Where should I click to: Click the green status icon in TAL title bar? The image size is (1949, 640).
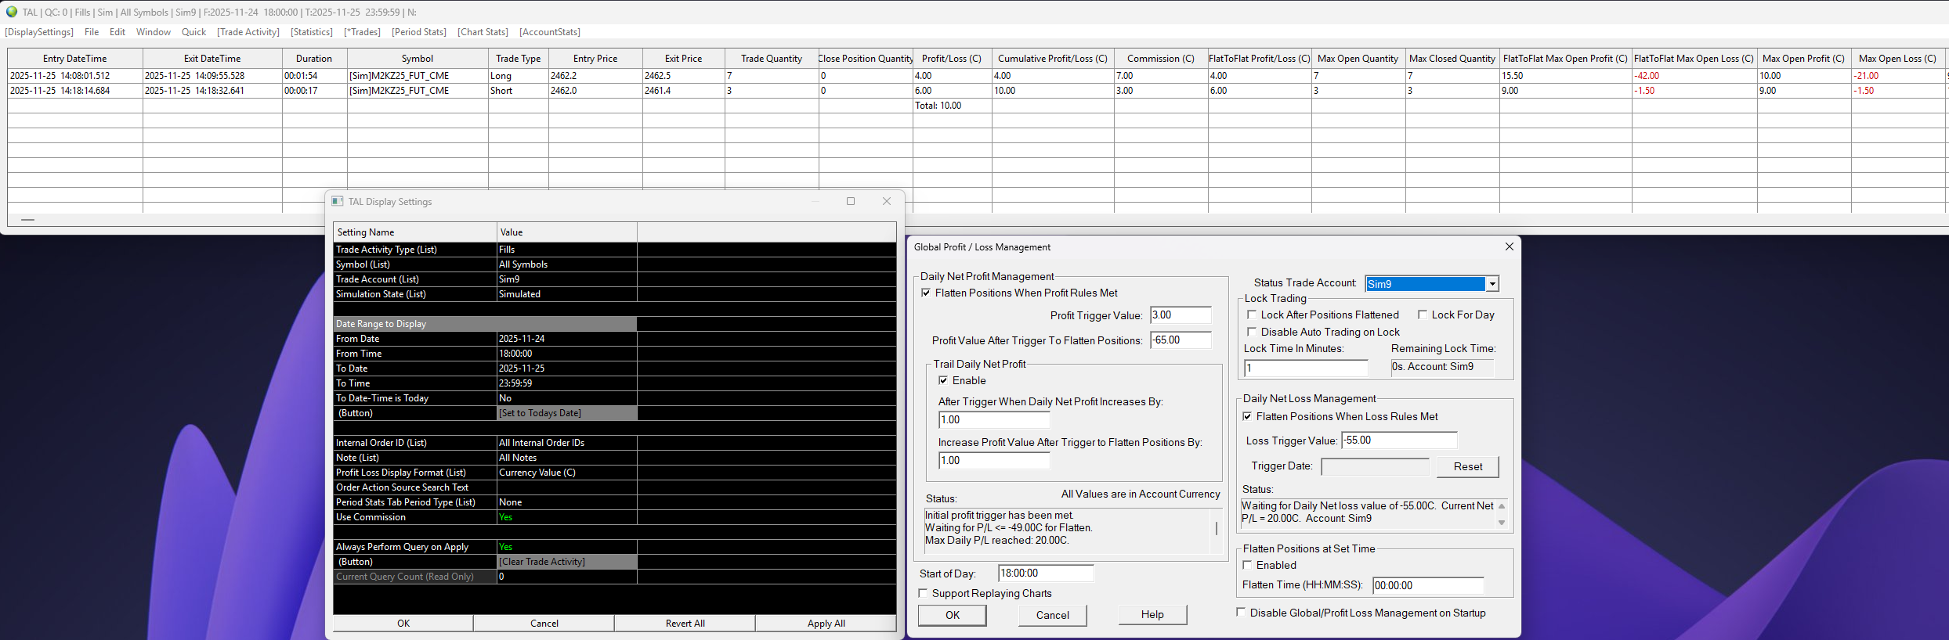pyautogui.click(x=12, y=12)
